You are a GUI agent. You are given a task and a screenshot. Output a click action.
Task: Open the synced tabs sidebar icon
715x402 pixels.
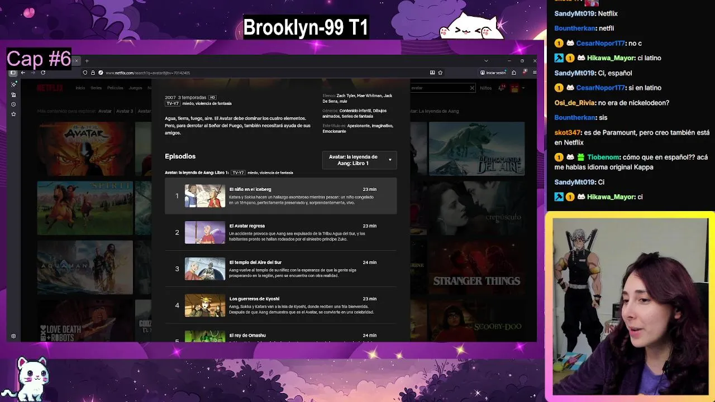click(13, 94)
